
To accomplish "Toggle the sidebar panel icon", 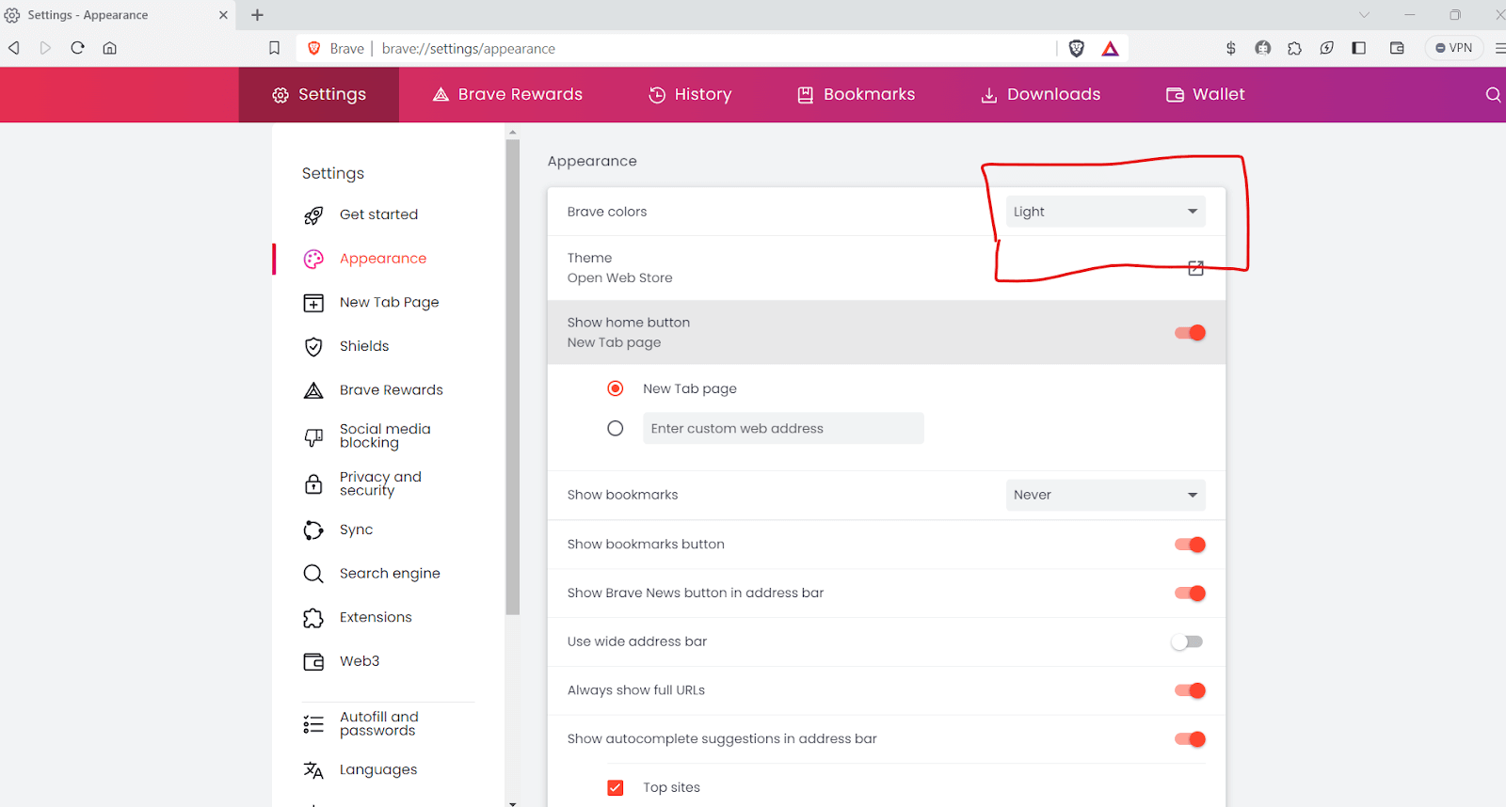I will pos(1359,48).
